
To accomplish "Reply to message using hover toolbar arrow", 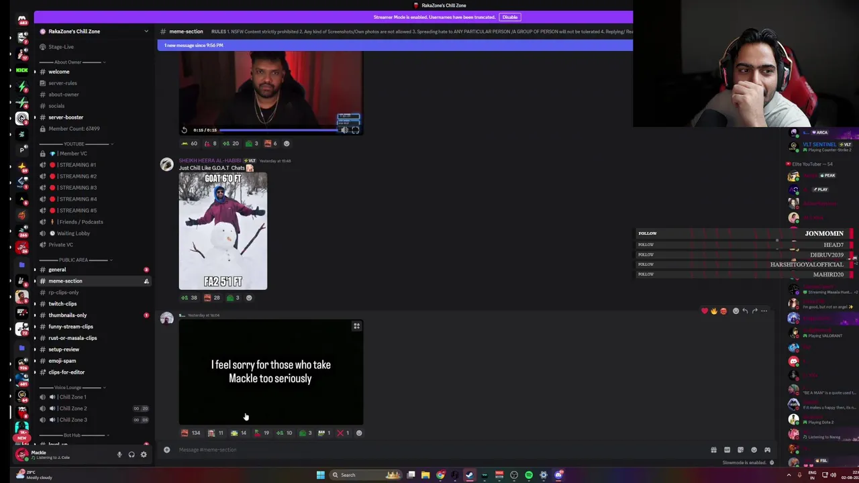I will tap(745, 311).
